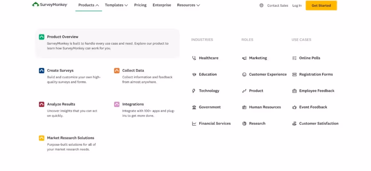Click the Event Feedback thumbs-up icon
Screen dimensions: 371x171
pyautogui.click(x=294, y=107)
